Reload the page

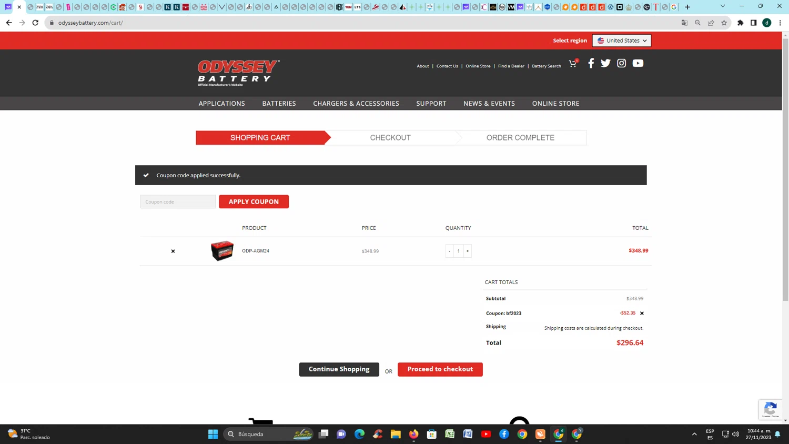click(35, 23)
